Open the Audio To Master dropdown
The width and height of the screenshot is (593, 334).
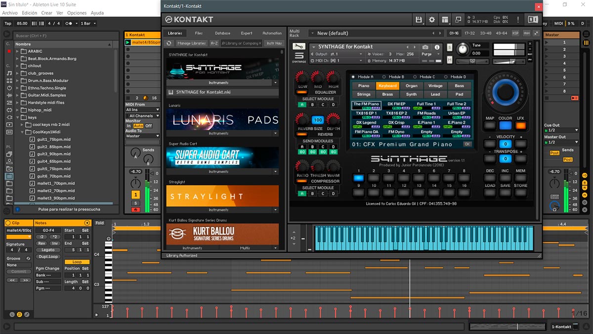click(x=142, y=136)
